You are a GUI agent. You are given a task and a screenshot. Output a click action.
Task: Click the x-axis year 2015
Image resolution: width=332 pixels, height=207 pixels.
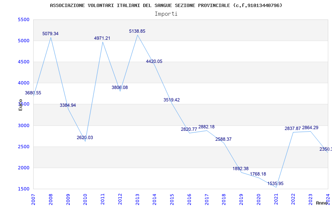point(172,200)
